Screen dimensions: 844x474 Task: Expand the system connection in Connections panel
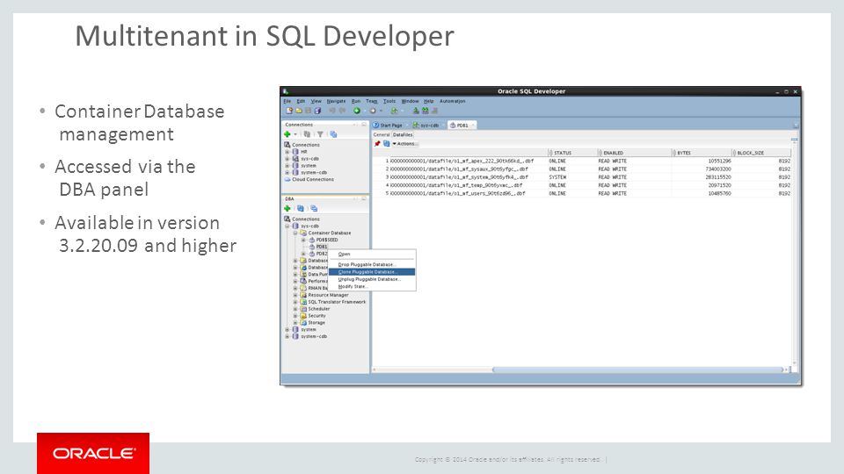(x=287, y=166)
